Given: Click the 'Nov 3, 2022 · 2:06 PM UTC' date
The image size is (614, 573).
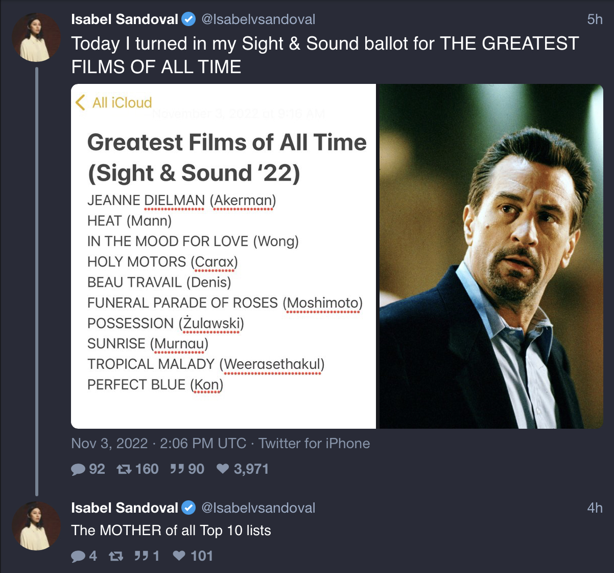Looking at the screenshot, I should [158, 443].
